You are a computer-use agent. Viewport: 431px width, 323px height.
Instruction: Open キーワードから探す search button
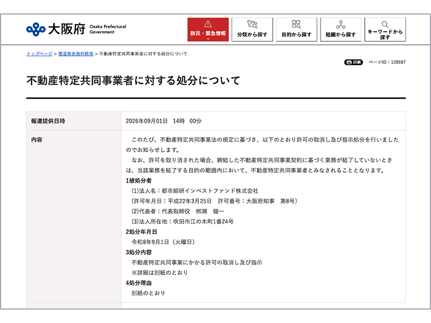385,30
